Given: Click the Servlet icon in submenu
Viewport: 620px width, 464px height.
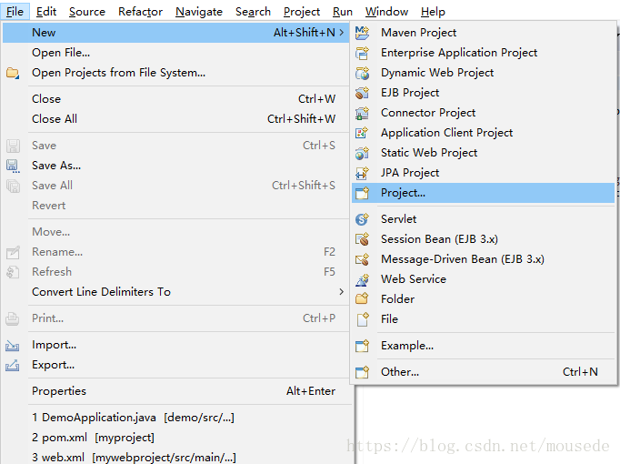Looking at the screenshot, I should [363, 219].
